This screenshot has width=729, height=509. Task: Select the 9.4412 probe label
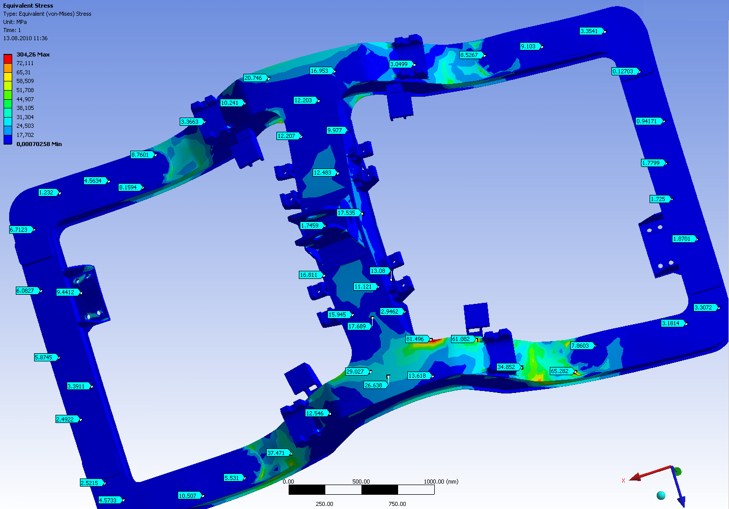click(68, 292)
